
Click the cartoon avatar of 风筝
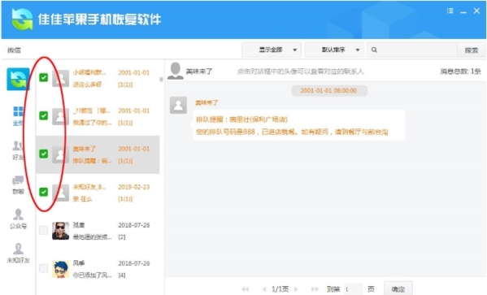[60, 269]
